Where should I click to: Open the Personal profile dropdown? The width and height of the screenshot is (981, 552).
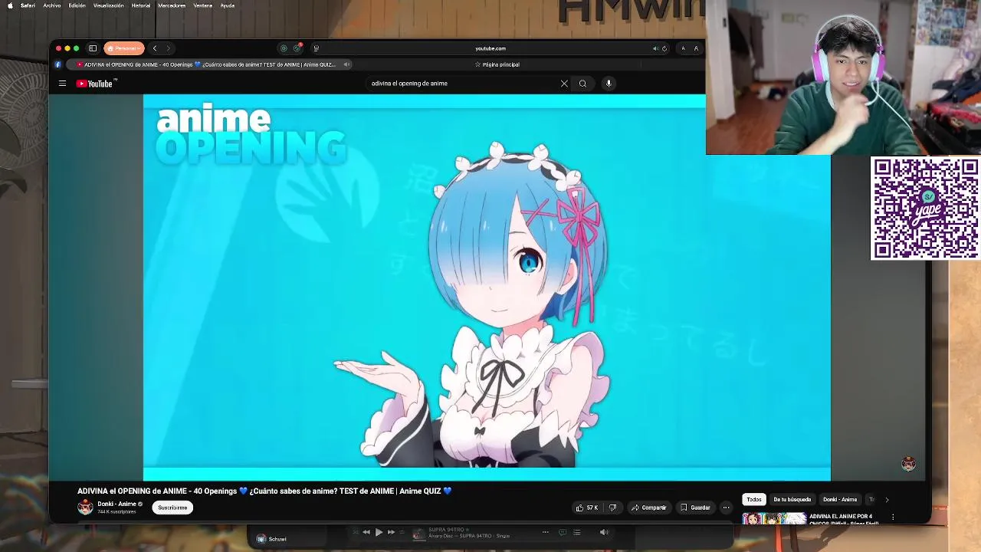coord(124,48)
